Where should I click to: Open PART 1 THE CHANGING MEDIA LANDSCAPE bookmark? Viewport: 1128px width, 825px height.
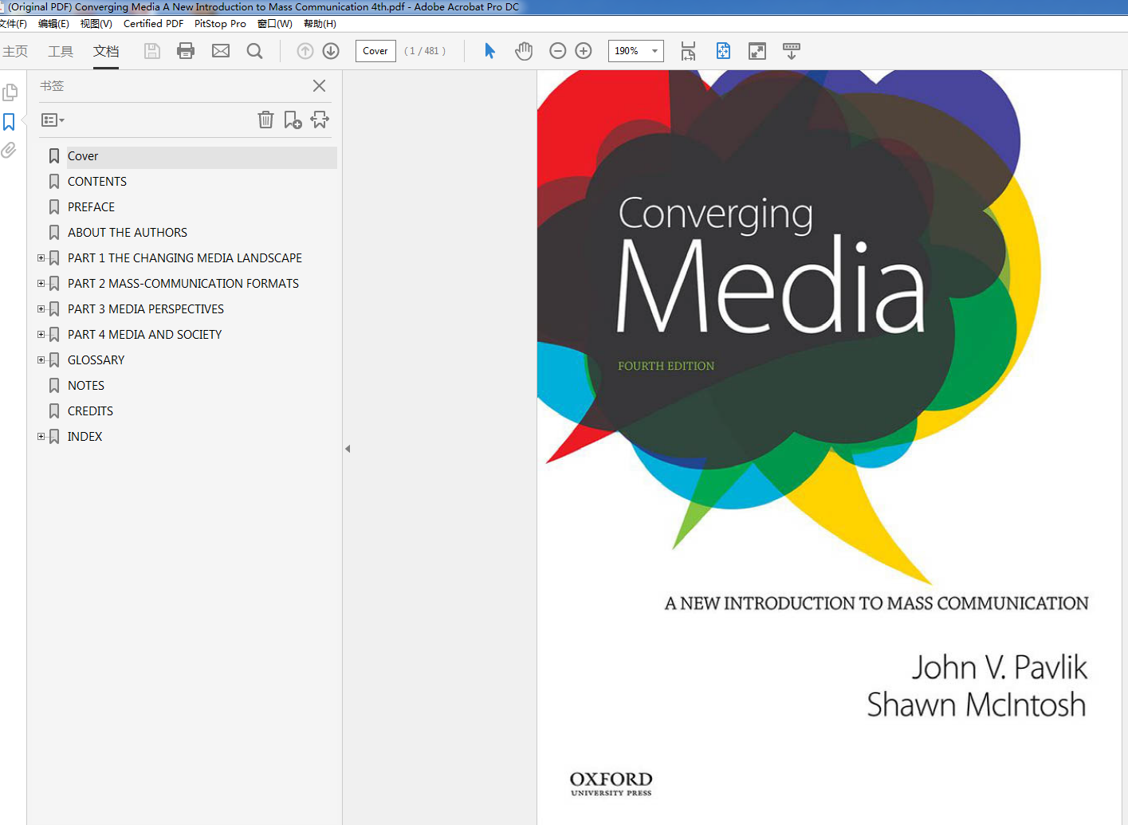click(185, 258)
